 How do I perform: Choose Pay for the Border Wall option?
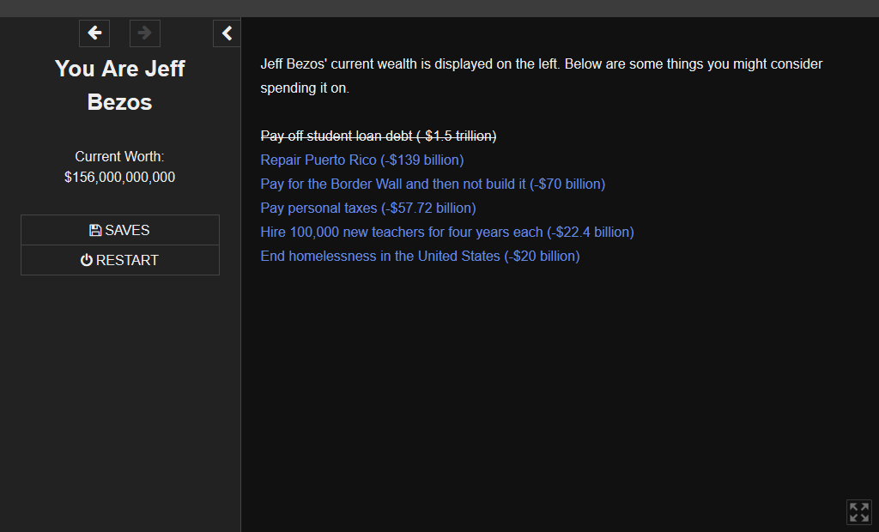(x=433, y=184)
